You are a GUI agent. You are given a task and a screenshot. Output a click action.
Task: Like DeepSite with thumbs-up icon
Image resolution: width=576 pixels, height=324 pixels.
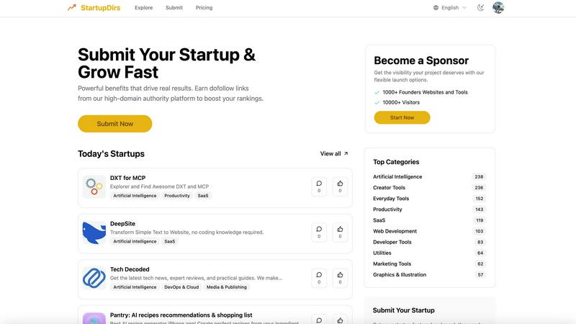click(x=340, y=232)
